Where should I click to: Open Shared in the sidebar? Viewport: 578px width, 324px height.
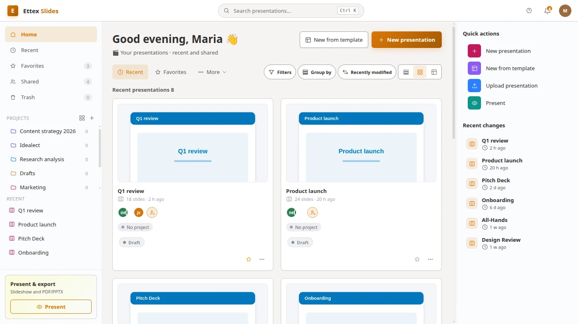pos(51,81)
